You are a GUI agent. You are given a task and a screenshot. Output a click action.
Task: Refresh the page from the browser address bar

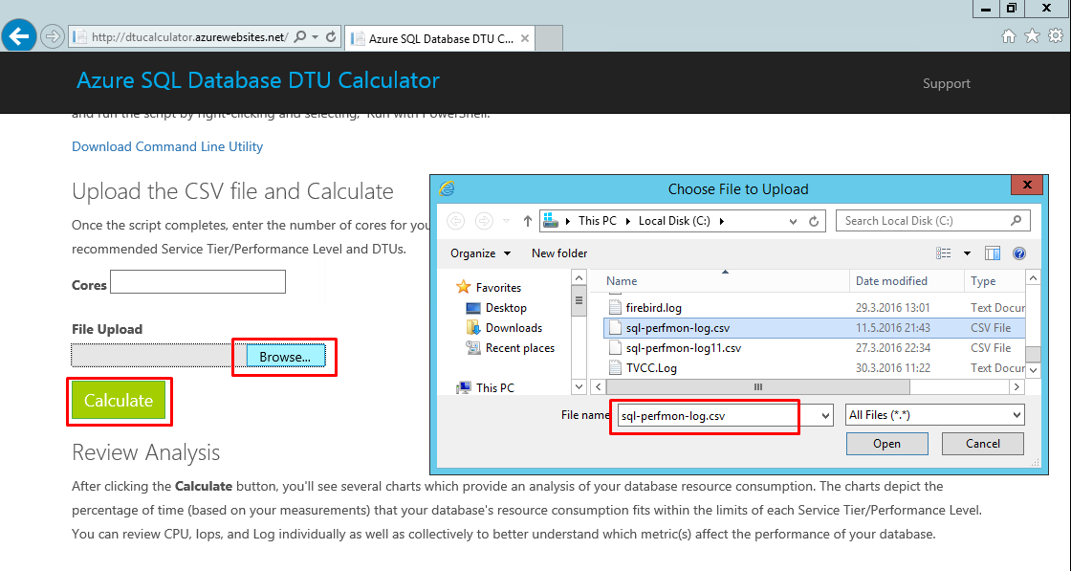click(331, 37)
